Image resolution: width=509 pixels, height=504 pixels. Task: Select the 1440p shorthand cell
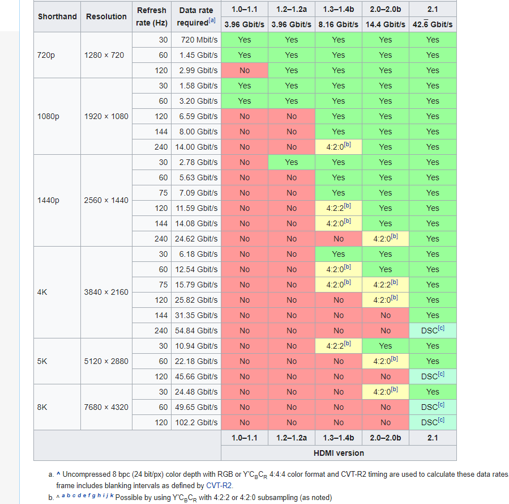(x=57, y=200)
